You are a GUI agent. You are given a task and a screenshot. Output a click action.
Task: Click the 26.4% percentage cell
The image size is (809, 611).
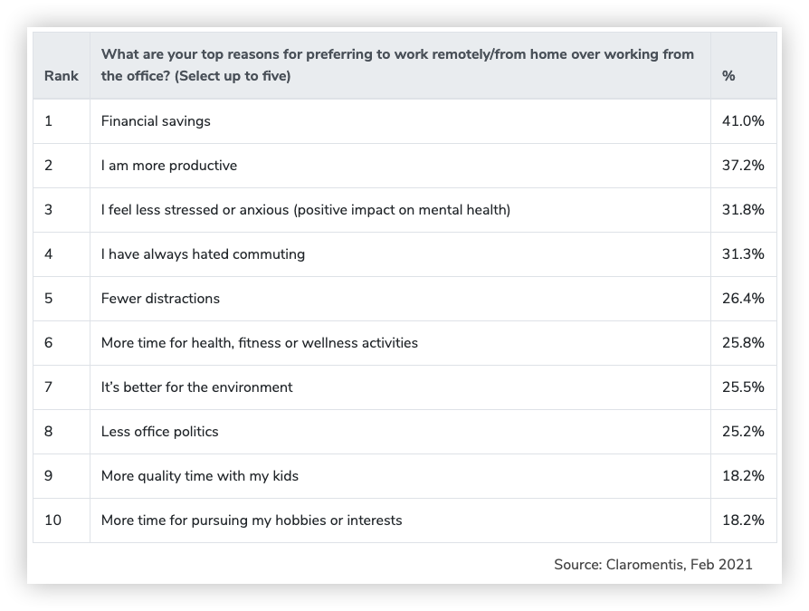point(743,299)
